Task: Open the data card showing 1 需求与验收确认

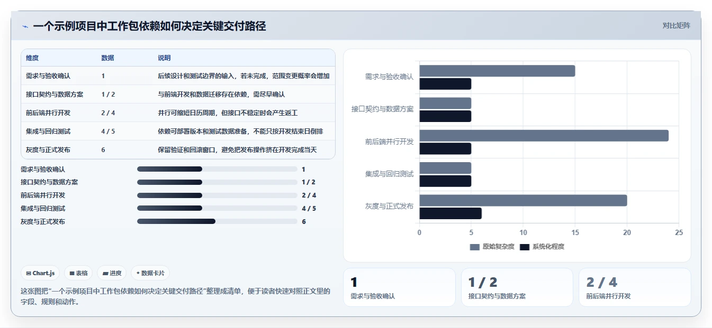Action: tap(399, 287)
